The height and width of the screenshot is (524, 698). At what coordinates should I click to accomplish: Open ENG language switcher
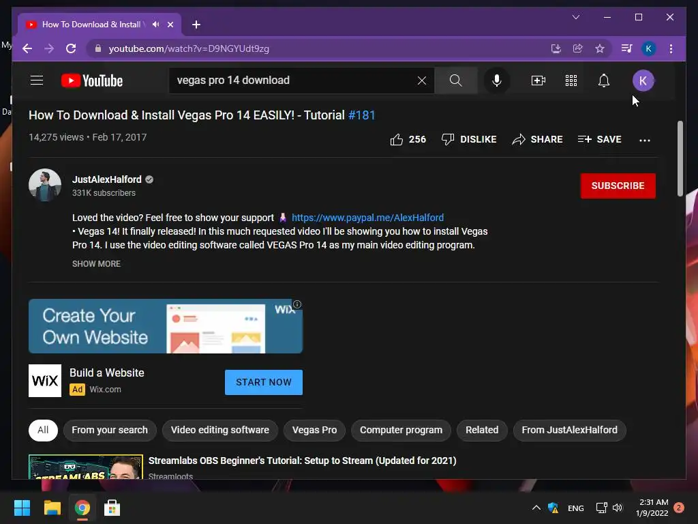click(575, 508)
